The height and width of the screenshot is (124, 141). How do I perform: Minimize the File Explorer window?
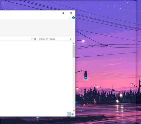(x=55, y=13)
